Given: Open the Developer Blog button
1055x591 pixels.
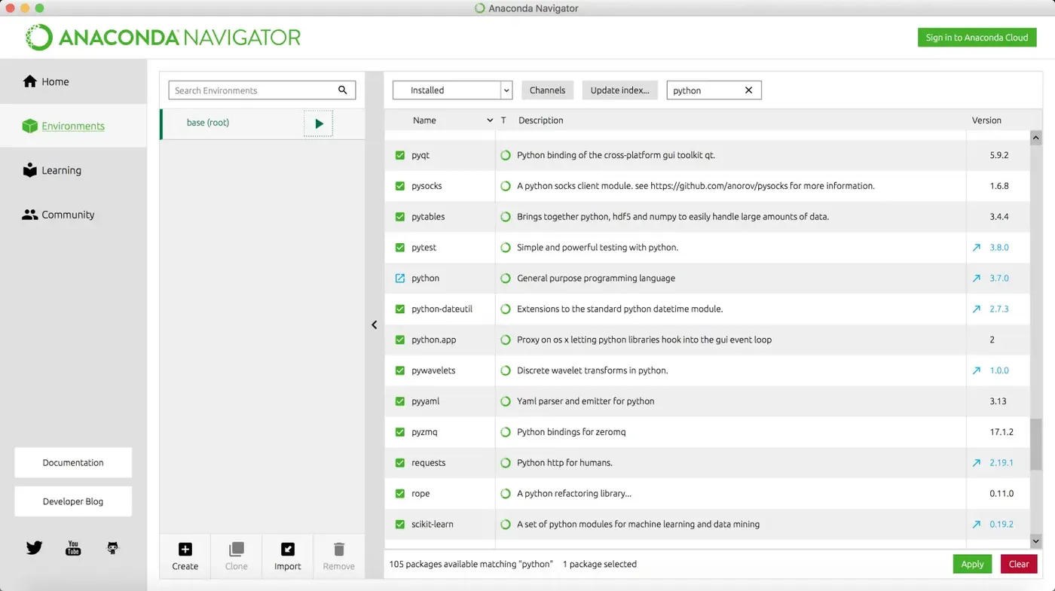Looking at the screenshot, I should pos(73,501).
